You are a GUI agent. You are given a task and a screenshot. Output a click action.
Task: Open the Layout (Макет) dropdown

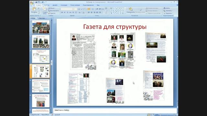pyautogui.click(x=52, y=8)
